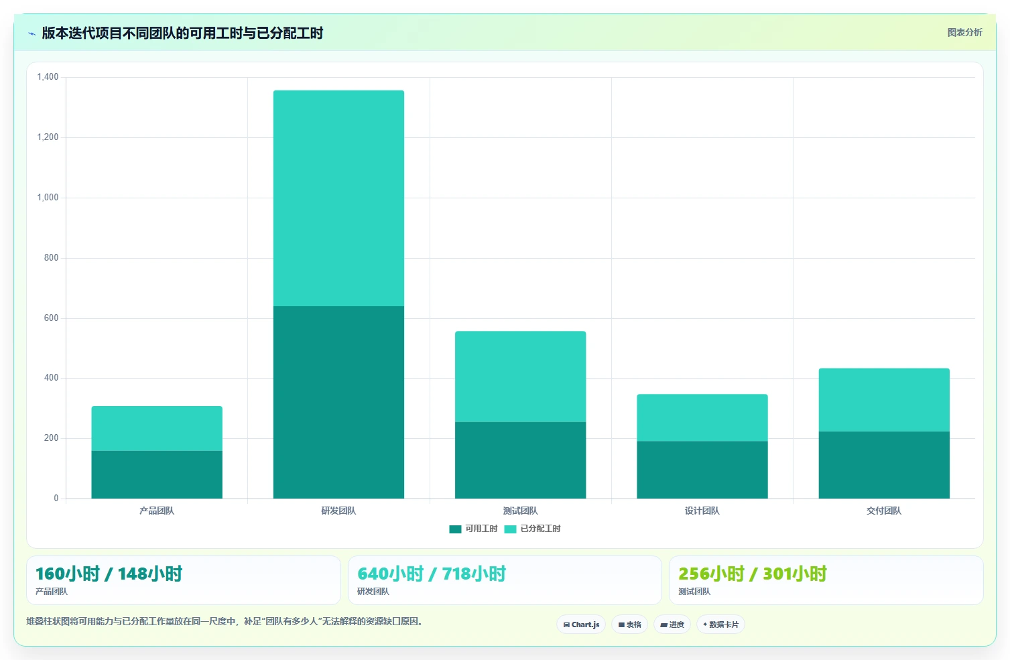Click the dark 可用工时 bar for 测试团队
Viewport: 1010px width, 660px height.
[520, 460]
